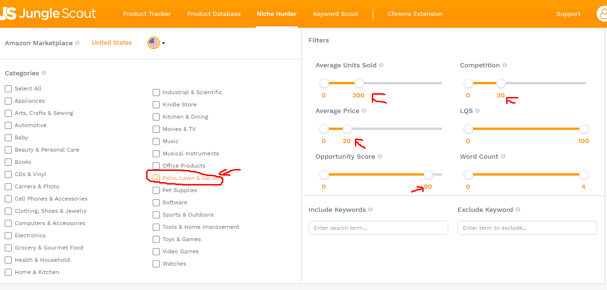607x290 pixels.
Task: Enable the Pet Supplies checkbox
Action: coord(156,190)
